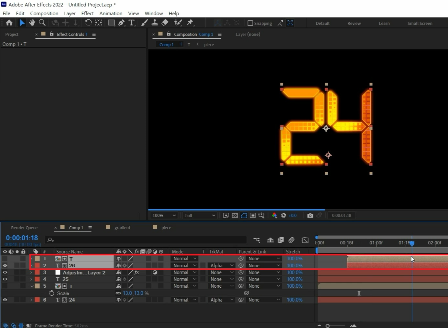Open the Show Channel color icon
448x328 pixels.
coord(274,215)
